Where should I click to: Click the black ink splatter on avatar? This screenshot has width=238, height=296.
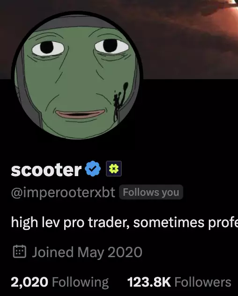(x=120, y=100)
